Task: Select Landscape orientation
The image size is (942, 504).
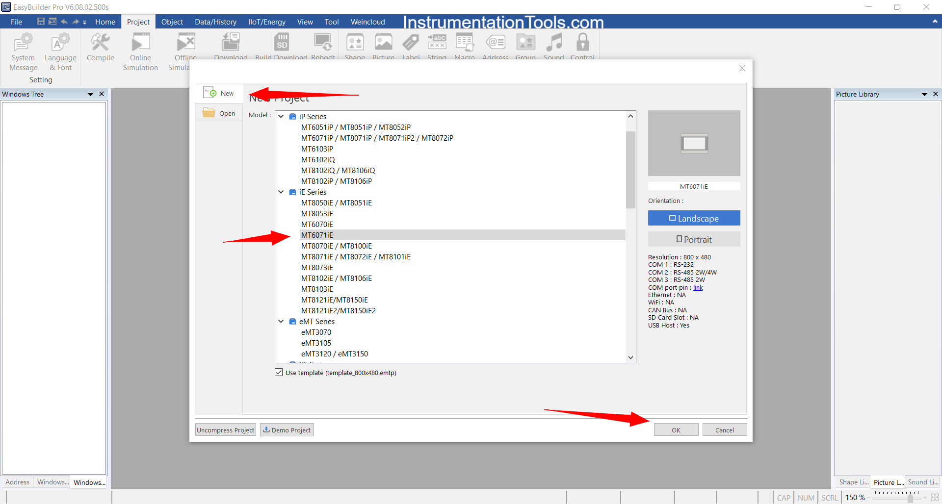Action: 694,218
